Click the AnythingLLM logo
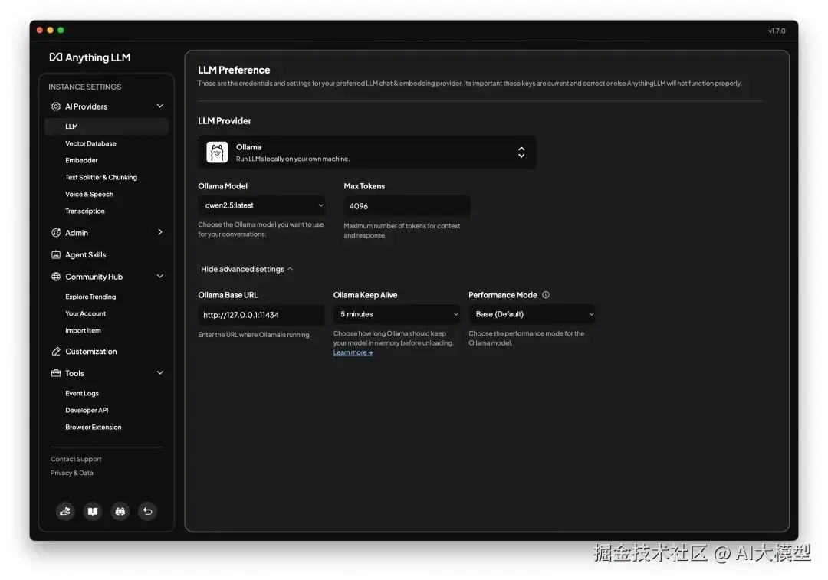The image size is (828, 580). (x=90, y=57)
